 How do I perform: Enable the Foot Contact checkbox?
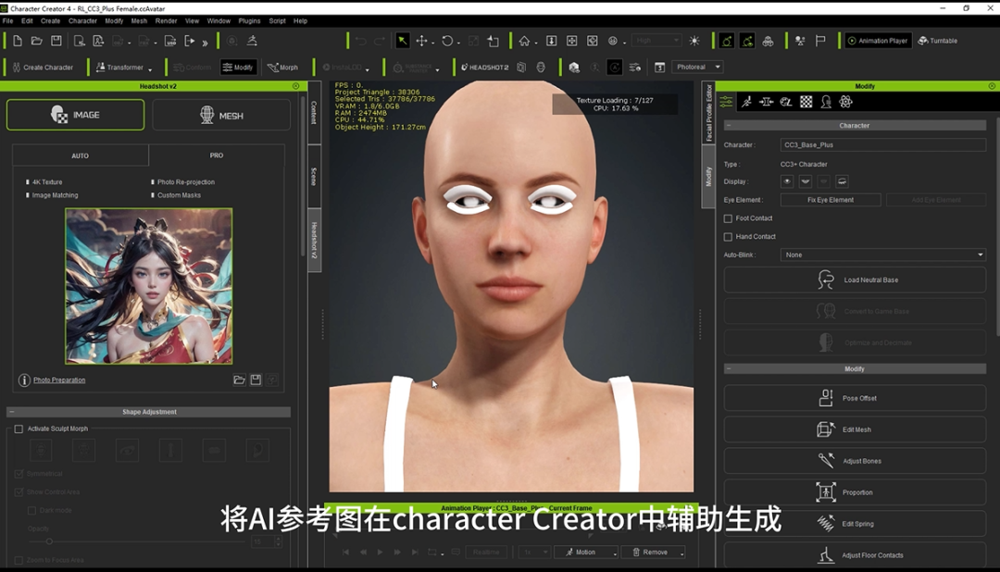pyautogui.click(x=728, y=218)
